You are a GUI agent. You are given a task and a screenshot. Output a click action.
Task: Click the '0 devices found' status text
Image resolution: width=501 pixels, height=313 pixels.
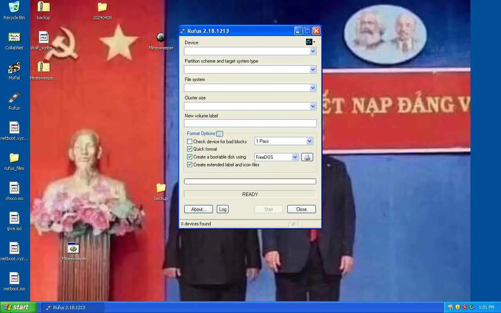(196, 224)
